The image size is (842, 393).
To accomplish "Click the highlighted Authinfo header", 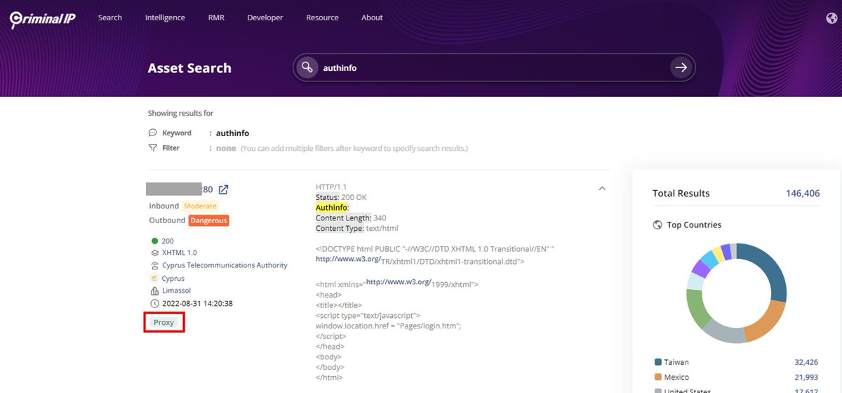I will click(331, 208).
